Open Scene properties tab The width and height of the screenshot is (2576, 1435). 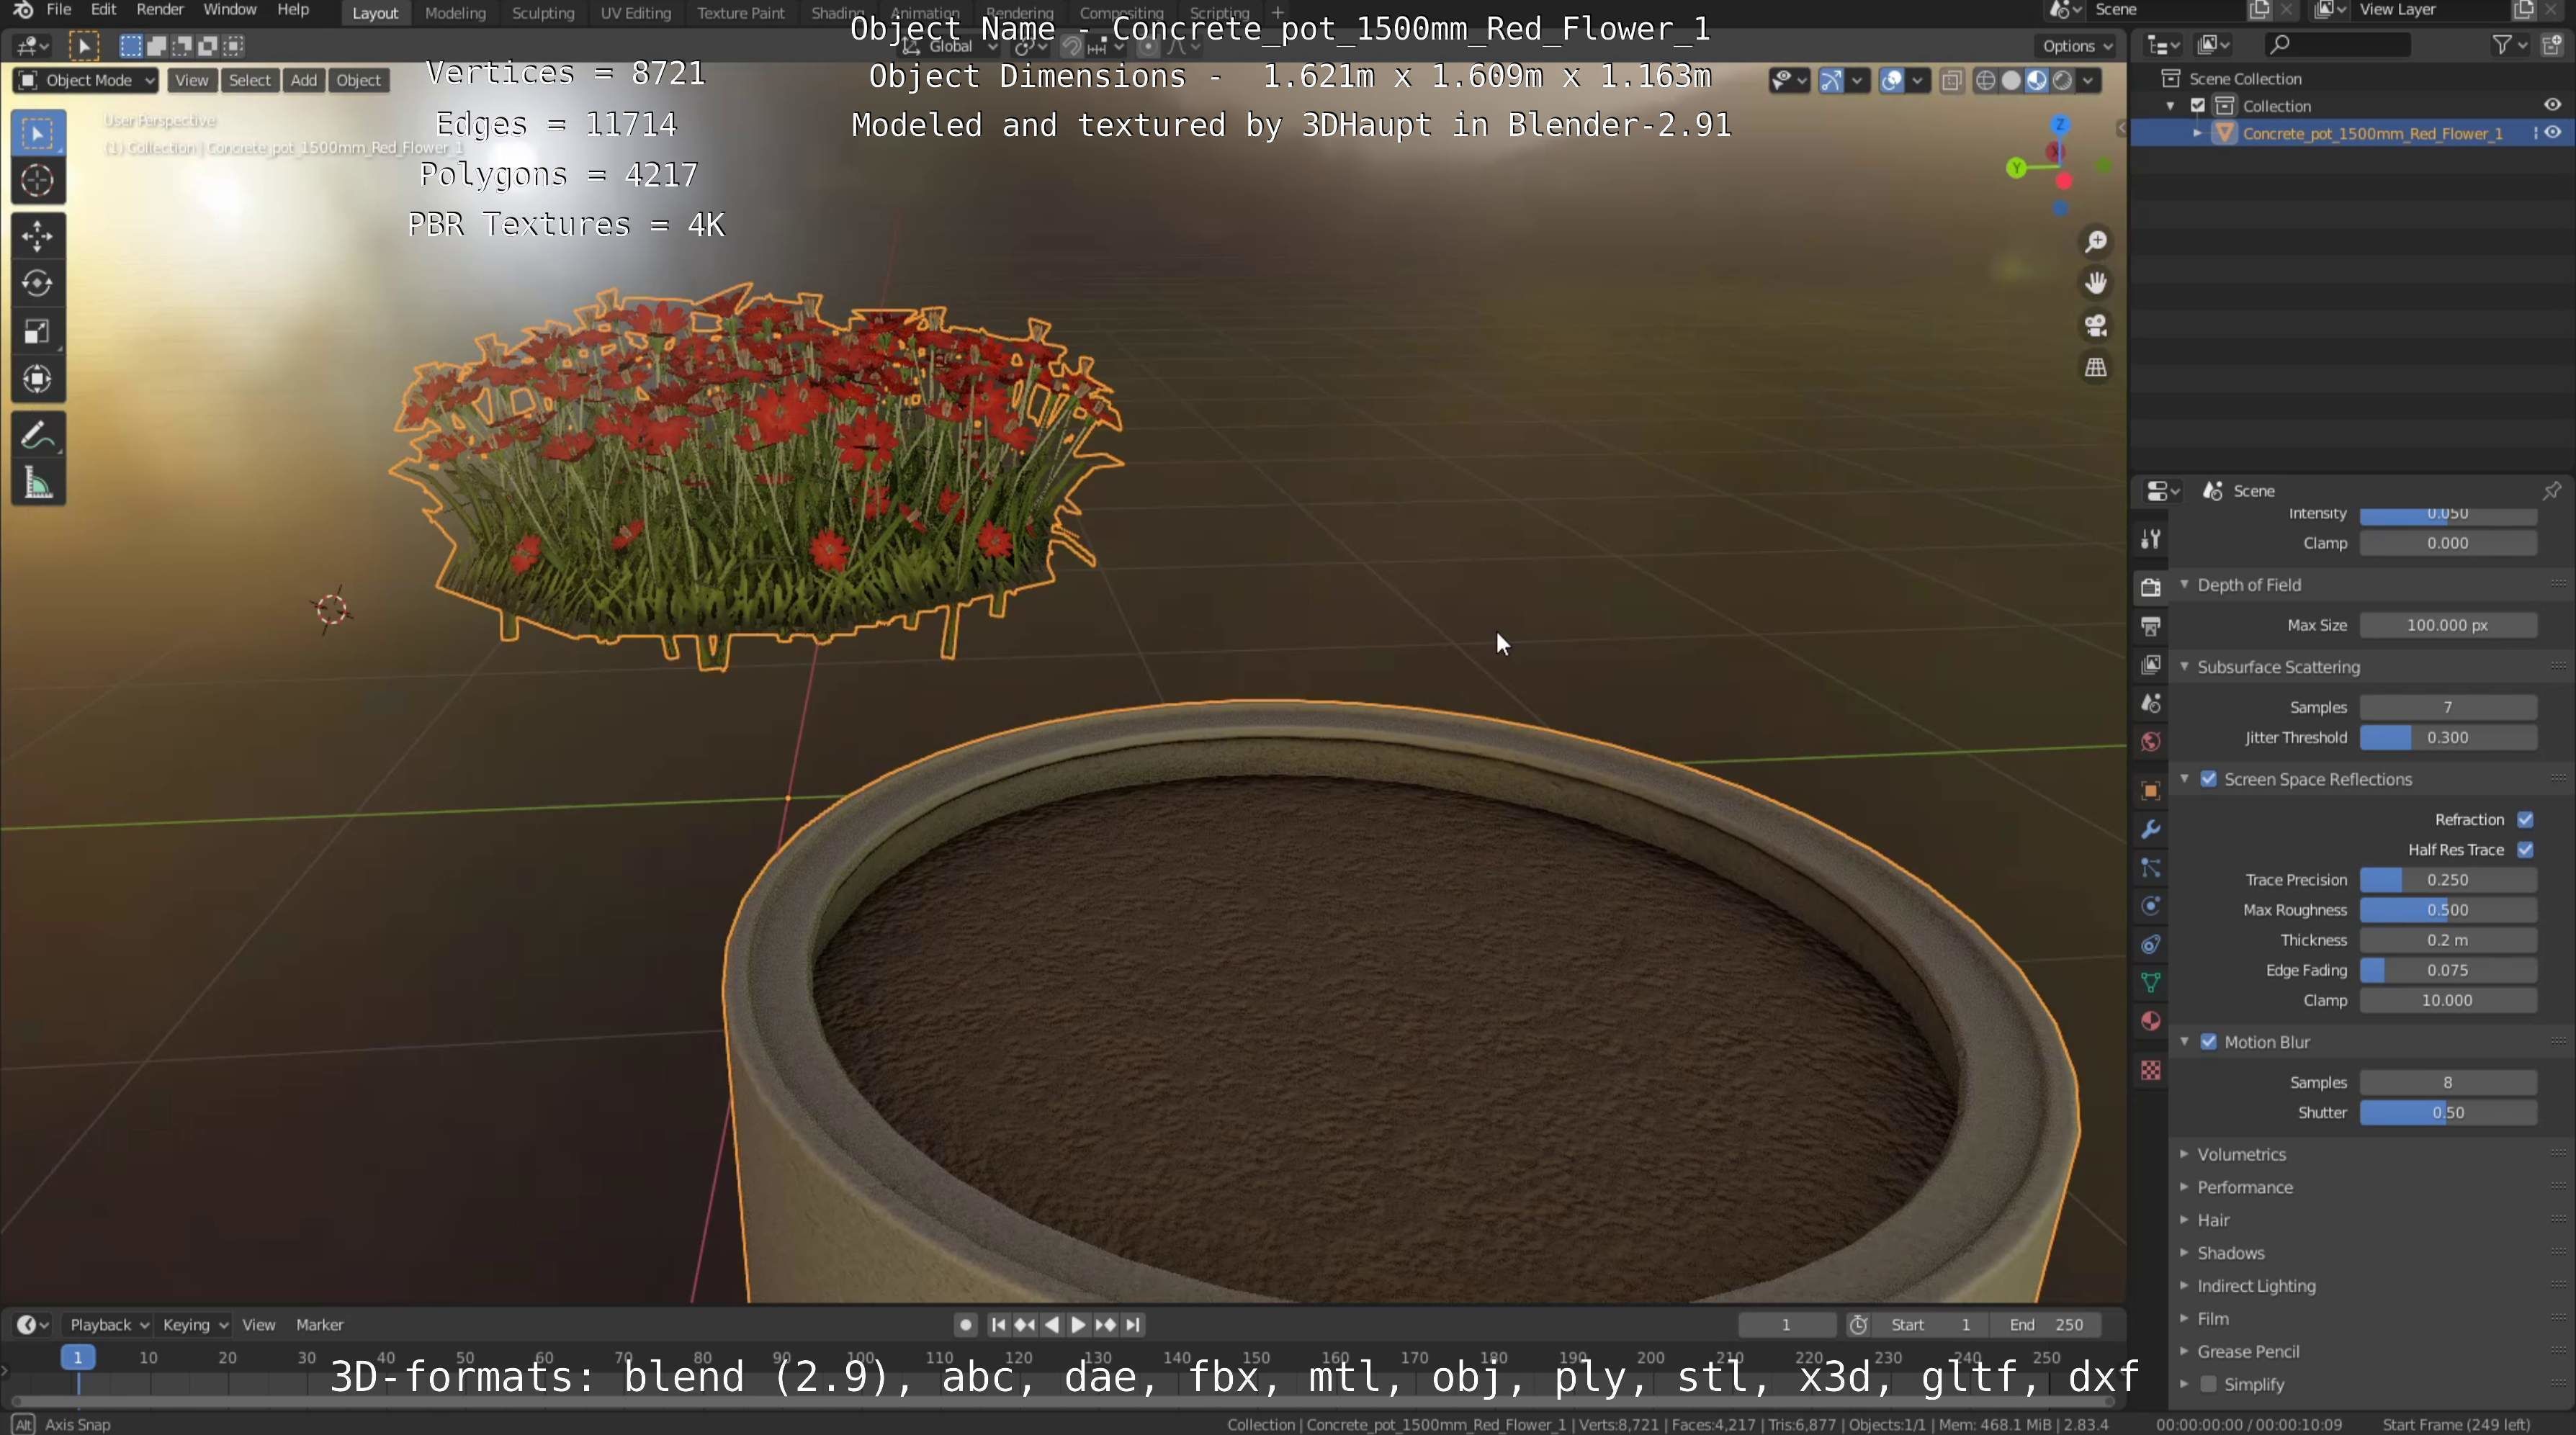2150,703
